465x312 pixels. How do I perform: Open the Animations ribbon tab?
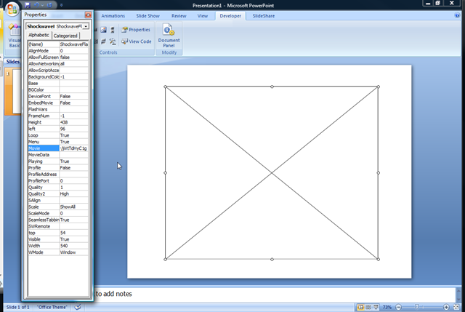[113, 16]
